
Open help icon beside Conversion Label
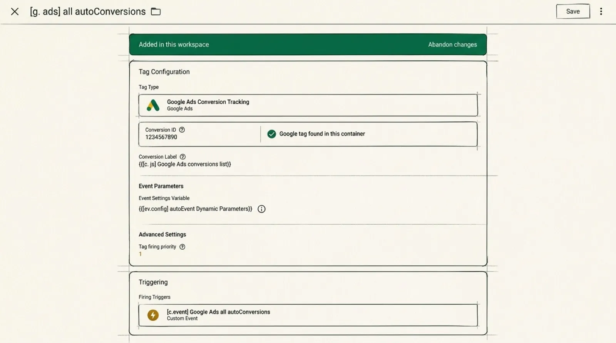(183, 157)
